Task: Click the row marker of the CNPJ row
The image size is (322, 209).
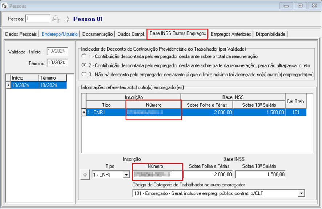Action: point(84,113)
